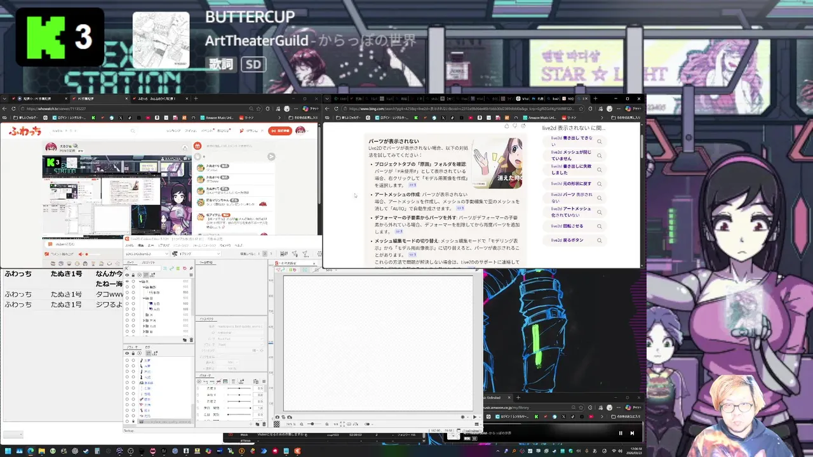Click the back arrow in the Bing browser window

tap(328, 109)
